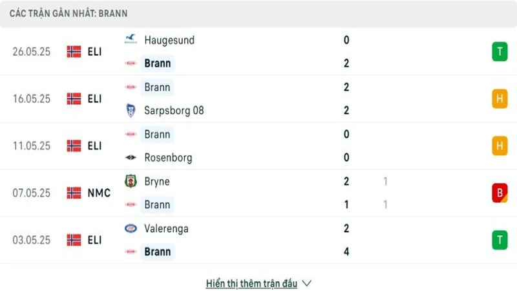Click the Bryne club crest
Image resolution: width=517 pixels, height=291 pixels.
tap(131, 181)
